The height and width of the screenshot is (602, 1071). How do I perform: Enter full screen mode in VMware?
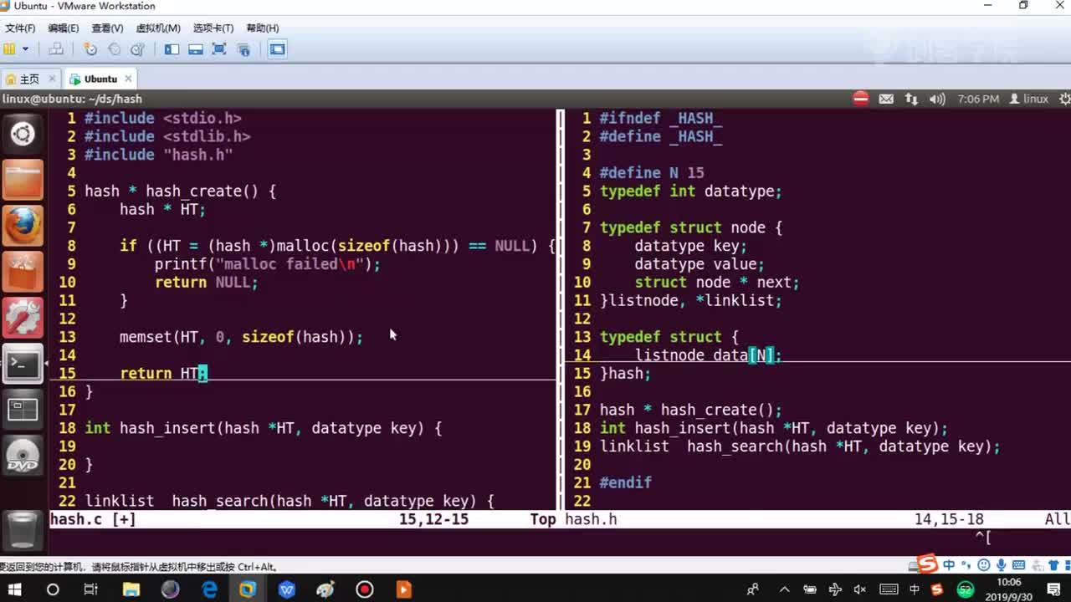219,49
